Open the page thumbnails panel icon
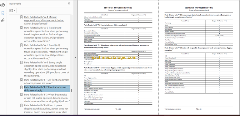This screenshot has height=116, width=240. (3, 5)
